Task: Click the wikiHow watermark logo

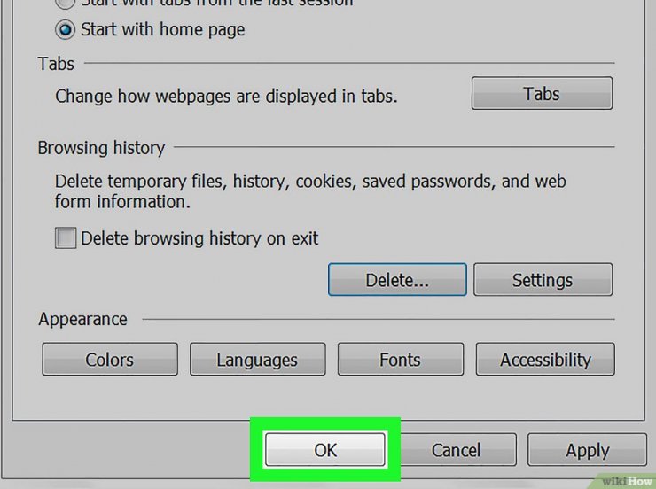Action: point(626,481)
